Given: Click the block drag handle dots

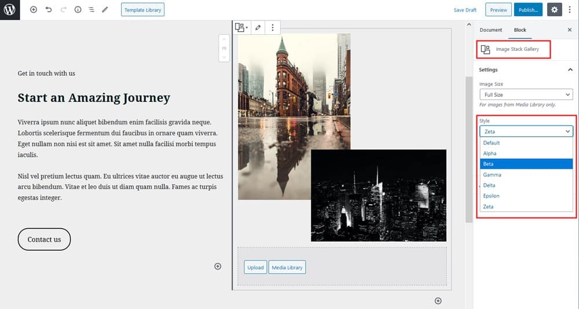Looking at the screenshot, I should click(224, 48).
